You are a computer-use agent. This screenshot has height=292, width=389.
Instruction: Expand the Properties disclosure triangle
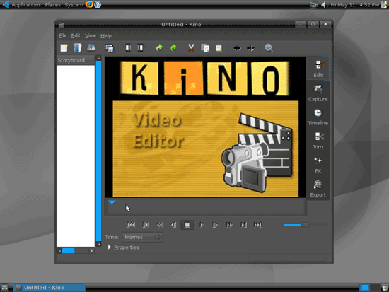pyautogui.click(x=110, y=247)
